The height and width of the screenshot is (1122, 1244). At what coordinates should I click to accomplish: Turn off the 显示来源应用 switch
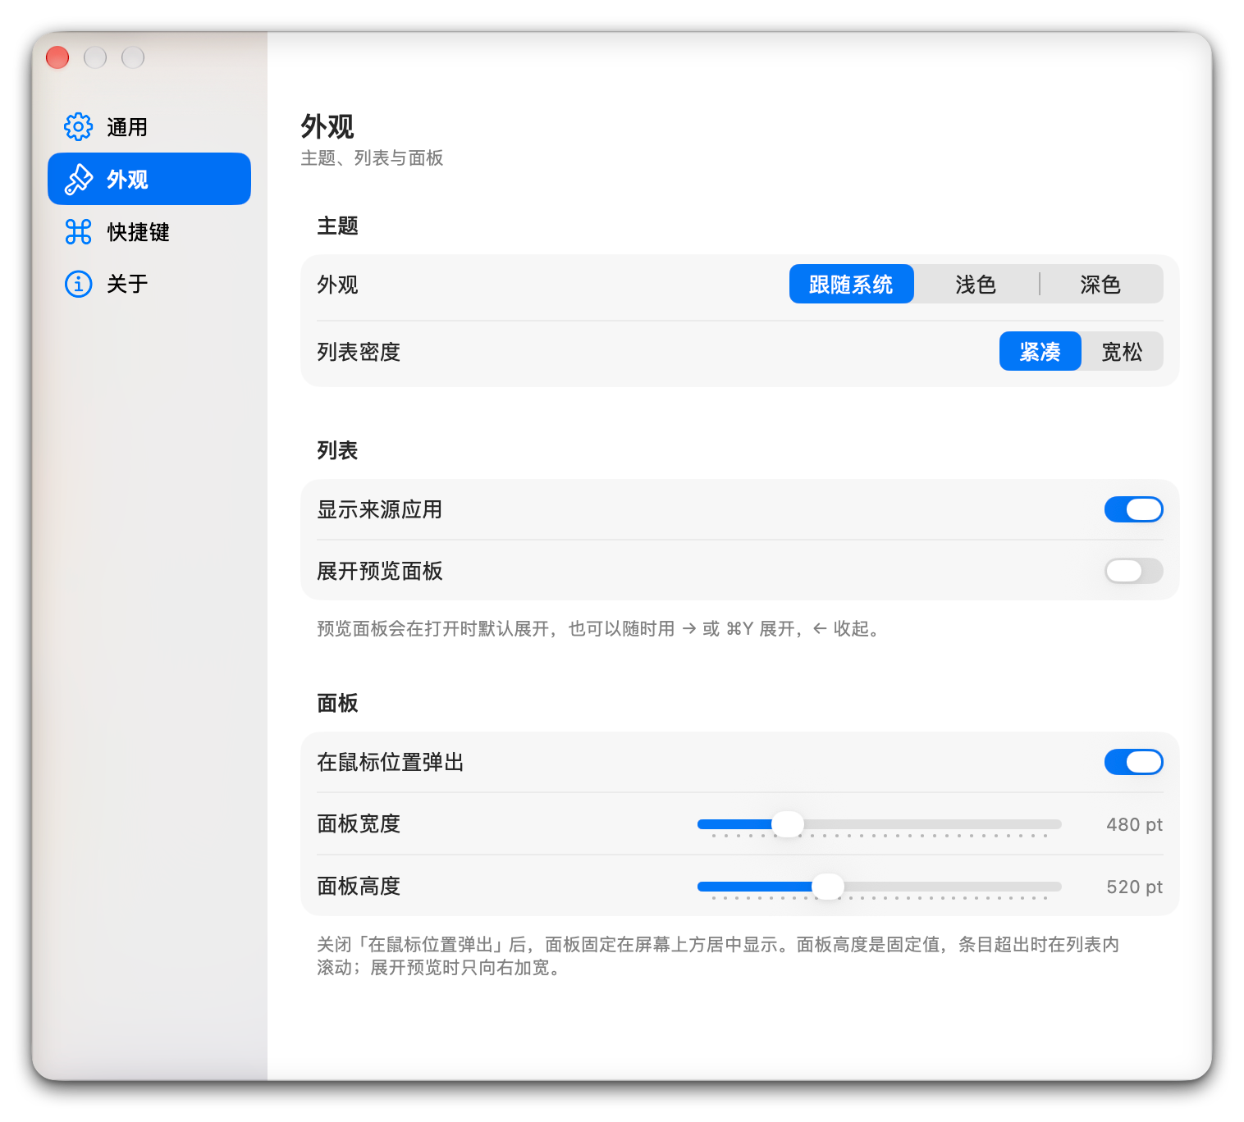click(1134, 509)
